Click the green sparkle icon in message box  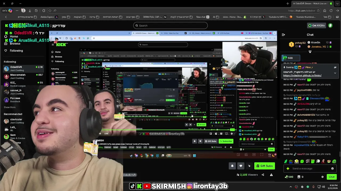(288, 168)
